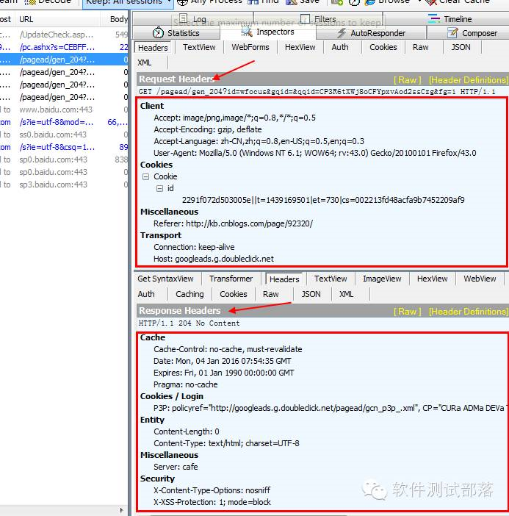The width and height of the screenshot is (509, 516).
Task: Switch to the WebView tab
Action: (x=480, y=279)
